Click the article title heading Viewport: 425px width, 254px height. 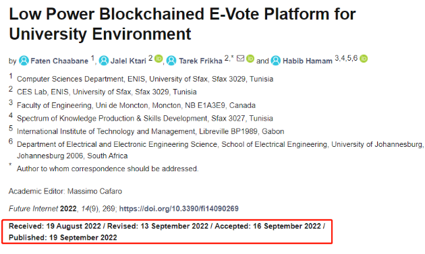pyautogui.click(x=182, y=24)
